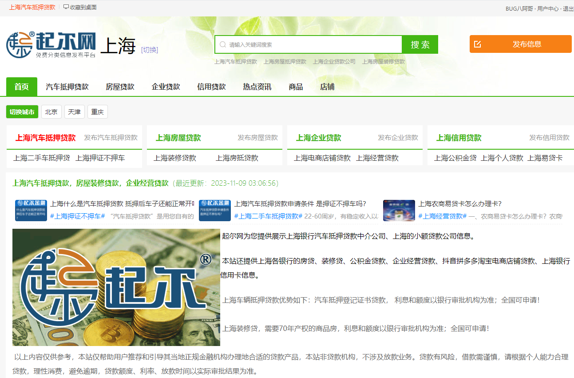Click the large 起尔 coins banner image
The width and height of the screenshot is (574, 378).
[x=116, y=287]
